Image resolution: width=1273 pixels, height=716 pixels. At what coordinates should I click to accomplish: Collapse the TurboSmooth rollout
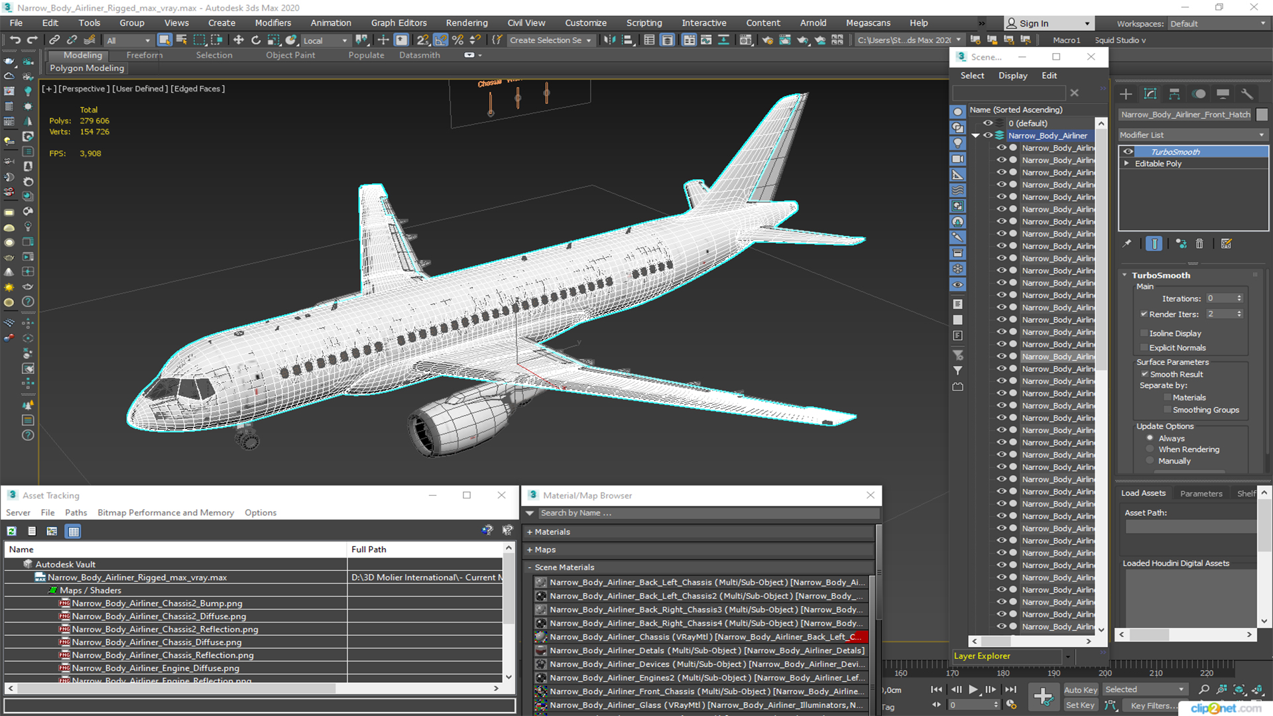tap(1125, 275)
